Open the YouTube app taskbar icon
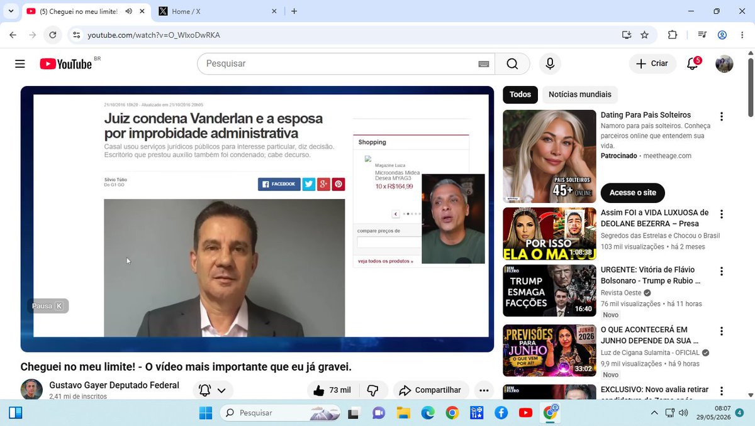 click(526, 413)
